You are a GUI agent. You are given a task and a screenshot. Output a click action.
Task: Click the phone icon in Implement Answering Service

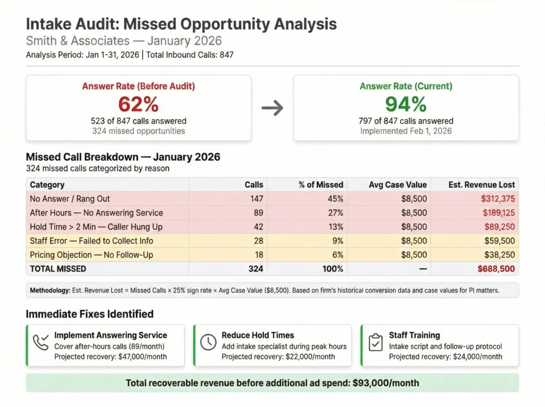click(x=41, y=343)
